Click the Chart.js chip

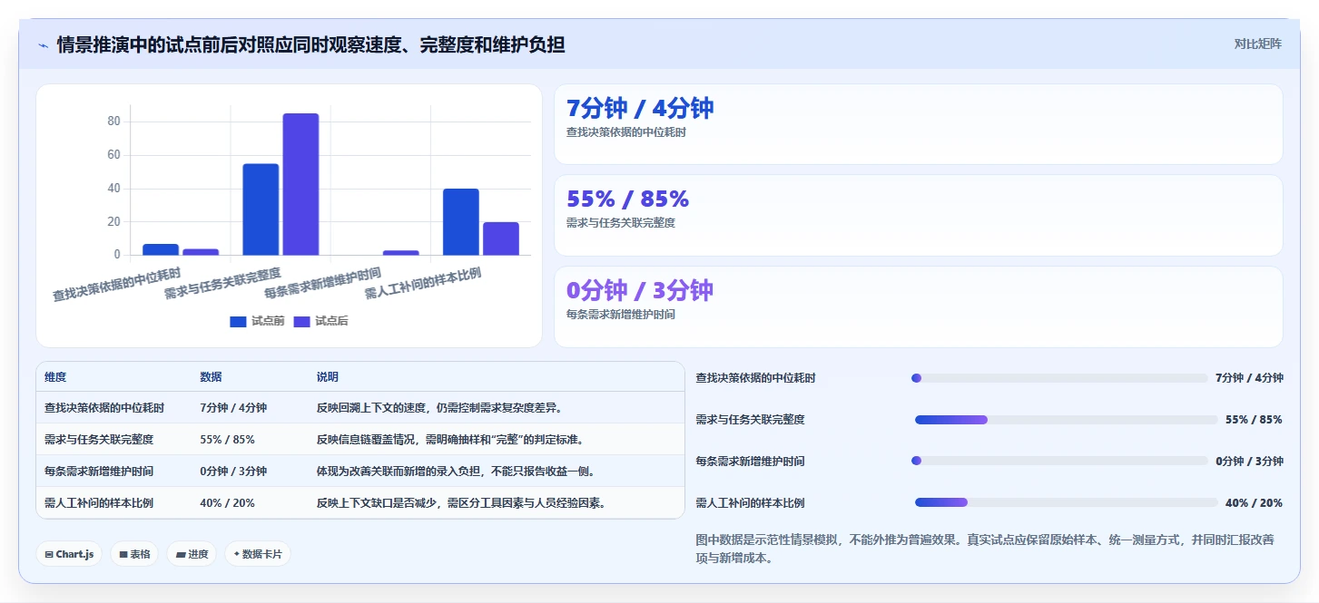(69, 554)
